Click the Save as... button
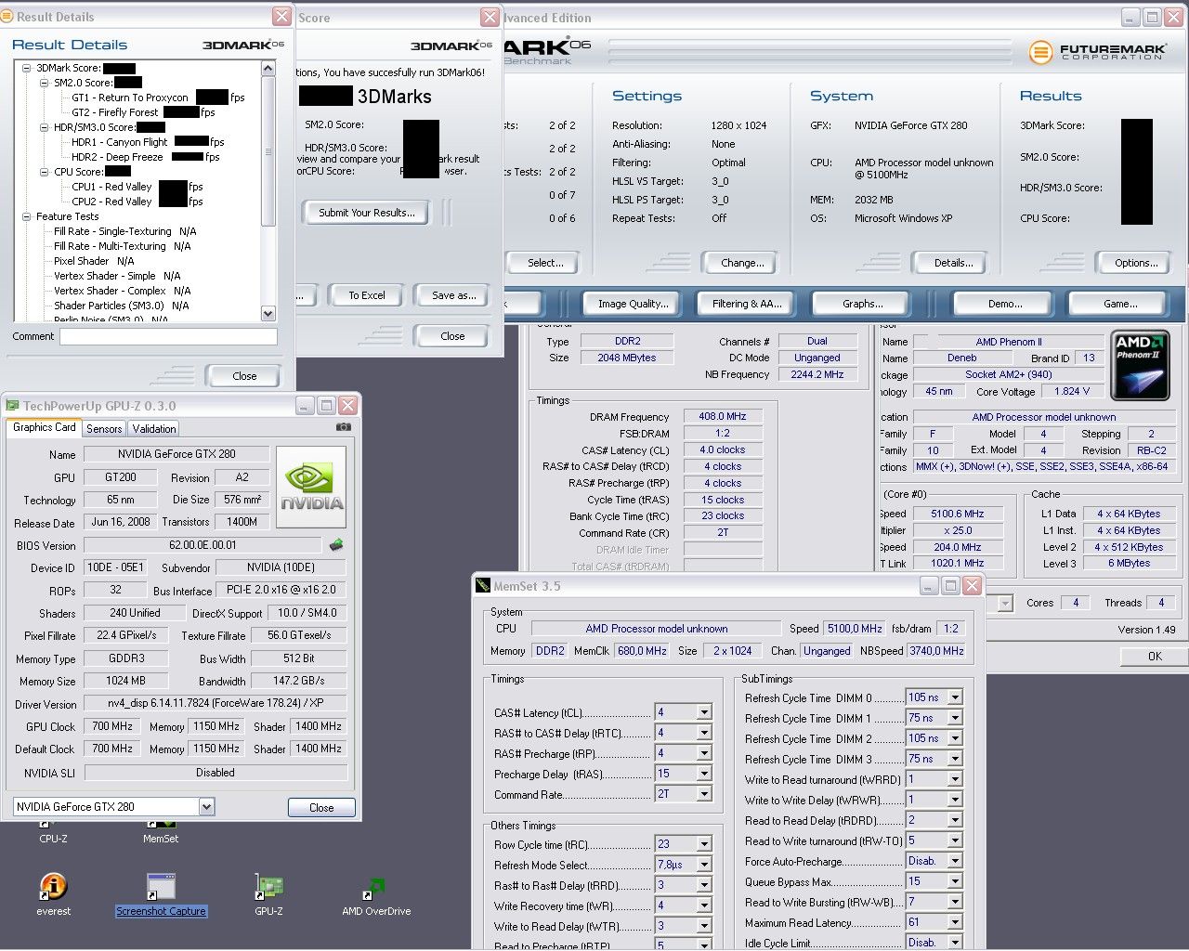 tap(454, 295)
